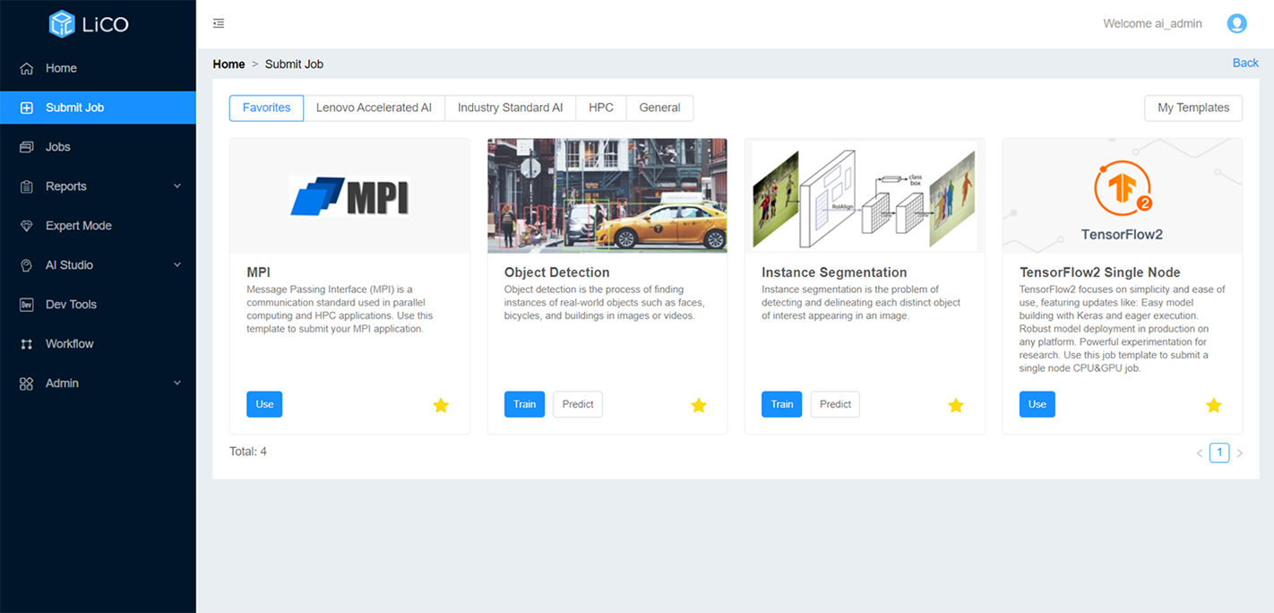Go to Home in the sidebar

coord(61,68)
